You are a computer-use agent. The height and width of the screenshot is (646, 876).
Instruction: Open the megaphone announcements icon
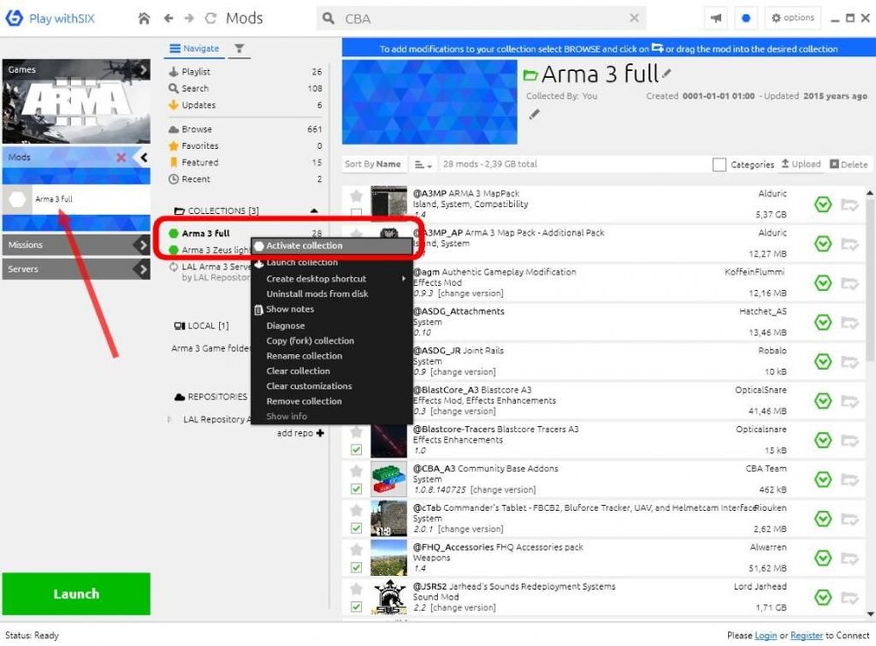point(716,18)
